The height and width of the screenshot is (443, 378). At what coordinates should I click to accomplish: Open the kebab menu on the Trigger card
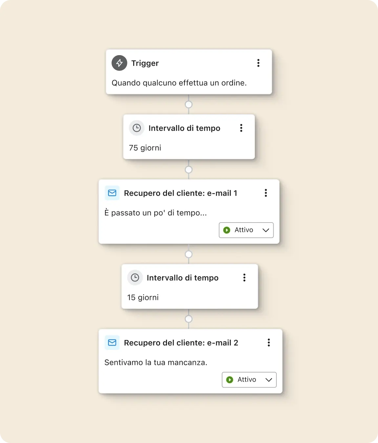pyautogui.click(x=258, y=63)
